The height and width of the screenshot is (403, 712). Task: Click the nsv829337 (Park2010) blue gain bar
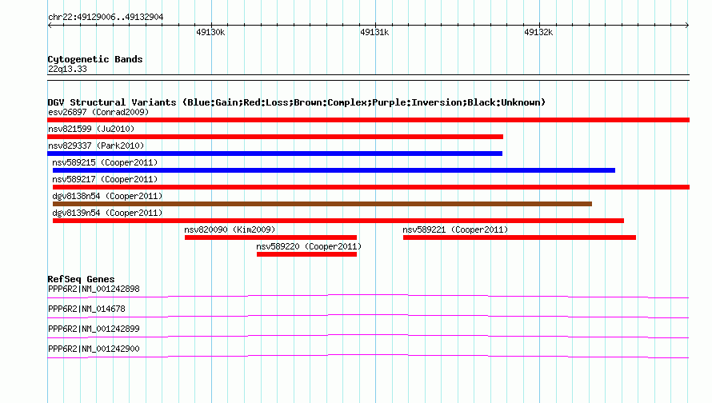tap(274, 154)
